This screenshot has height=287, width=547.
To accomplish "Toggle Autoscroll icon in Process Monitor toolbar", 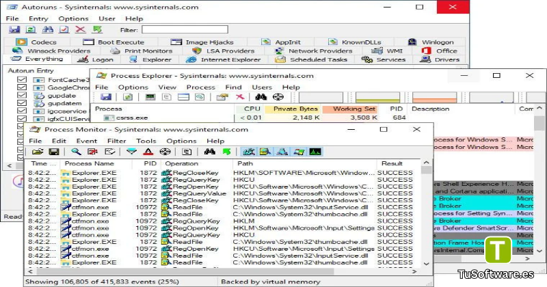I will tap(93, 152).
